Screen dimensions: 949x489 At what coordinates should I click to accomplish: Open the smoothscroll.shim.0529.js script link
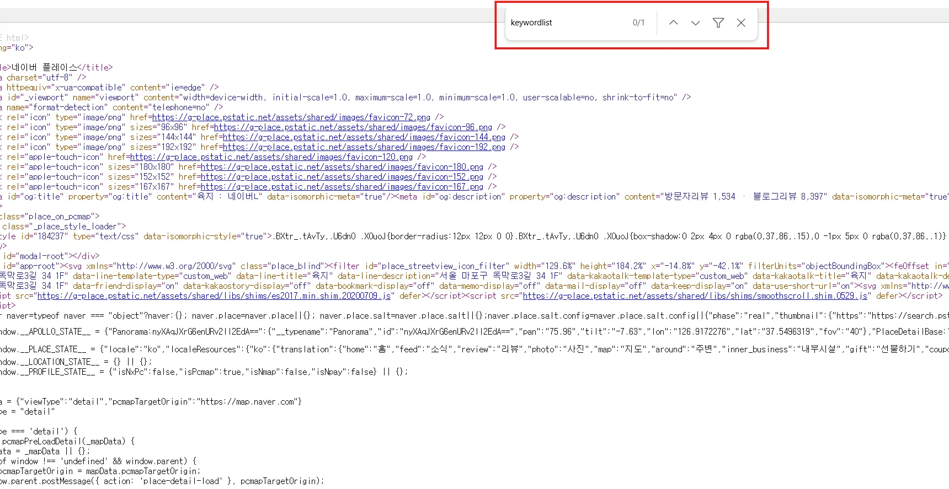click(696, 296)
